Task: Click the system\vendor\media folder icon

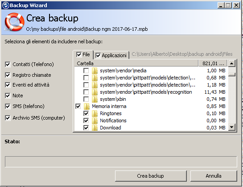Action: pos(95,71)
